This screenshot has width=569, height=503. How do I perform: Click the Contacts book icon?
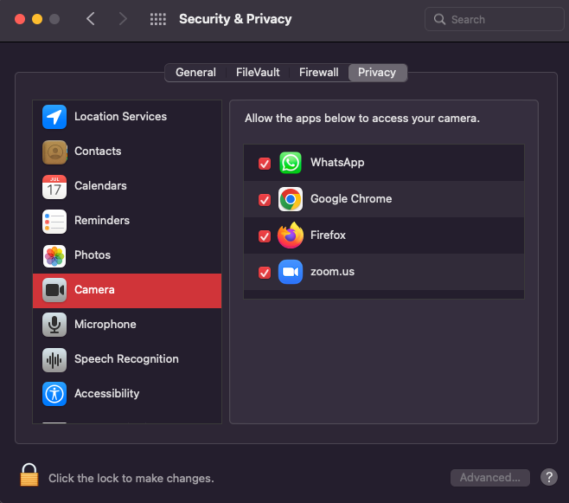[x=54, y=152]
